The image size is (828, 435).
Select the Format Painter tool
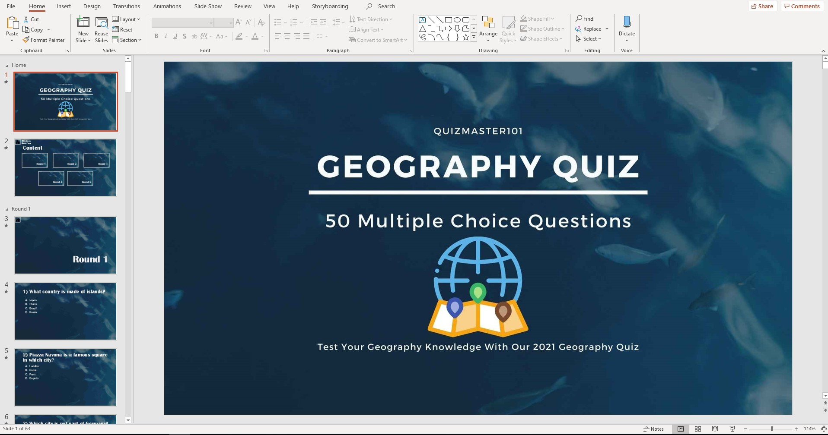(45, 40)
